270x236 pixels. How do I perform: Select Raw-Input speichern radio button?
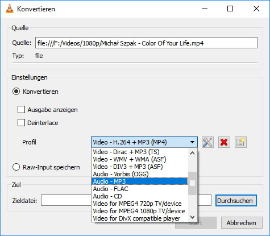tap(16, 167)
